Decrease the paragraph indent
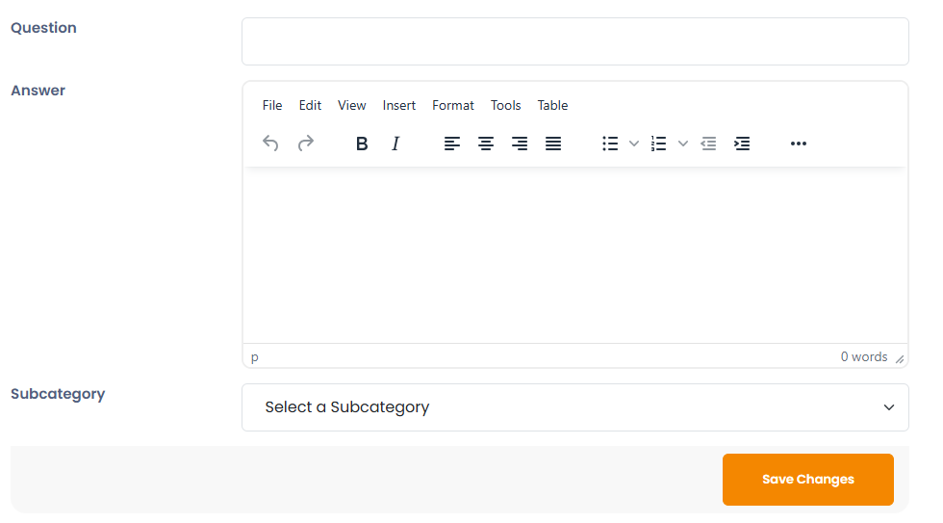Image resolution: width=943 pixels, height=523 pixels. (x=708, y=144)
